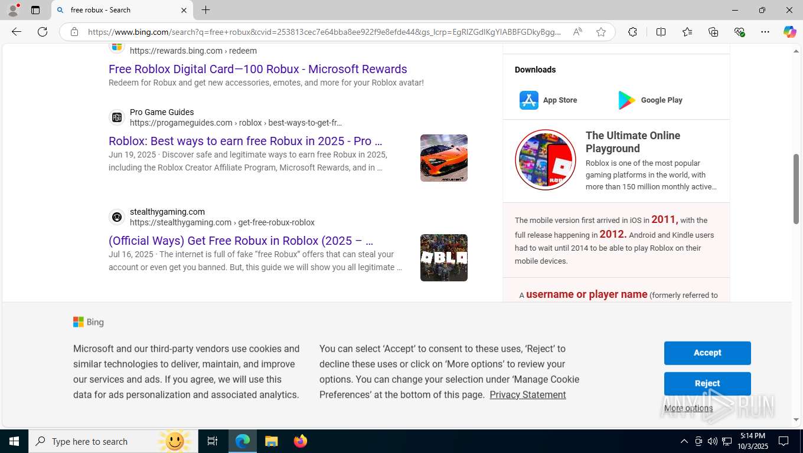Open Microsoft Edge from the taskbar
The image size is (803, 453).
[x=243, y=441]
